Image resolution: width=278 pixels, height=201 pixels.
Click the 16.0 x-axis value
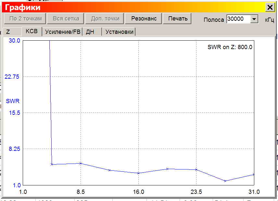click(x=138, y=192)
